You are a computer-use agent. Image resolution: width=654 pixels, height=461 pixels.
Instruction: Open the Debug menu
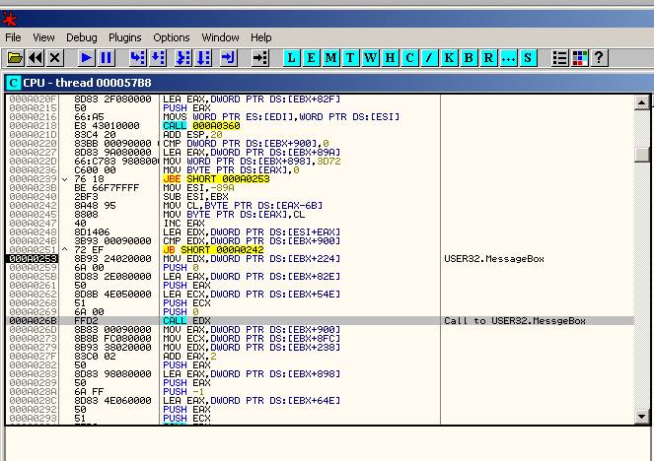[x=81, y=37]
